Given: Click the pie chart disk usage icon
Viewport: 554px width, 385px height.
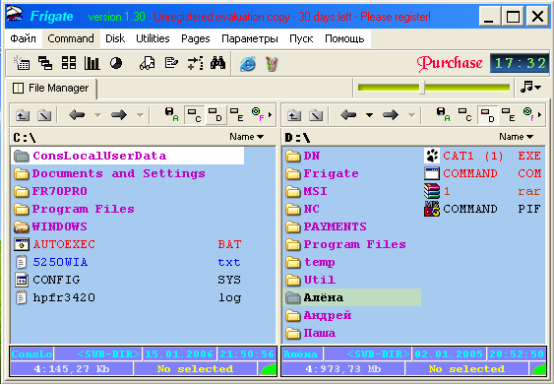Looking at the screenshot, I should coord(116,63).
